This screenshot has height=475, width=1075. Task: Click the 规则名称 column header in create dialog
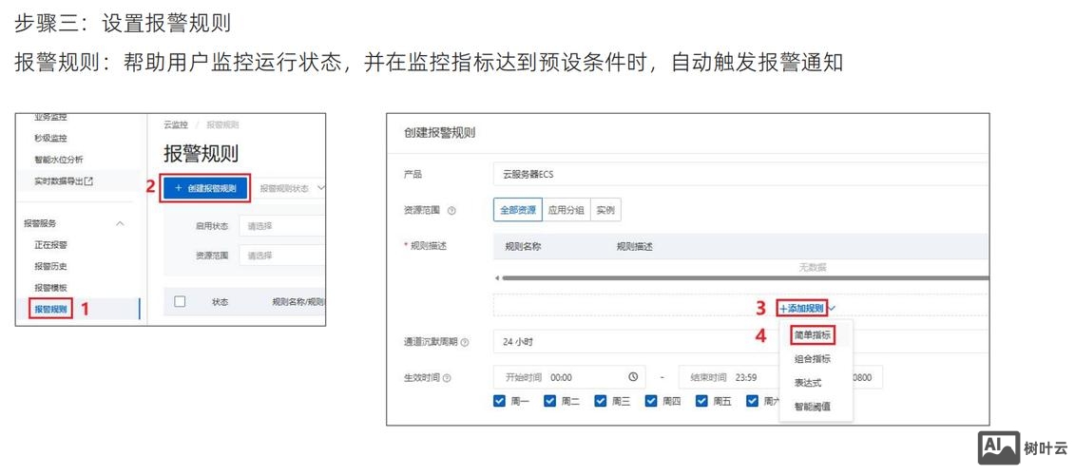coord(523,247)
